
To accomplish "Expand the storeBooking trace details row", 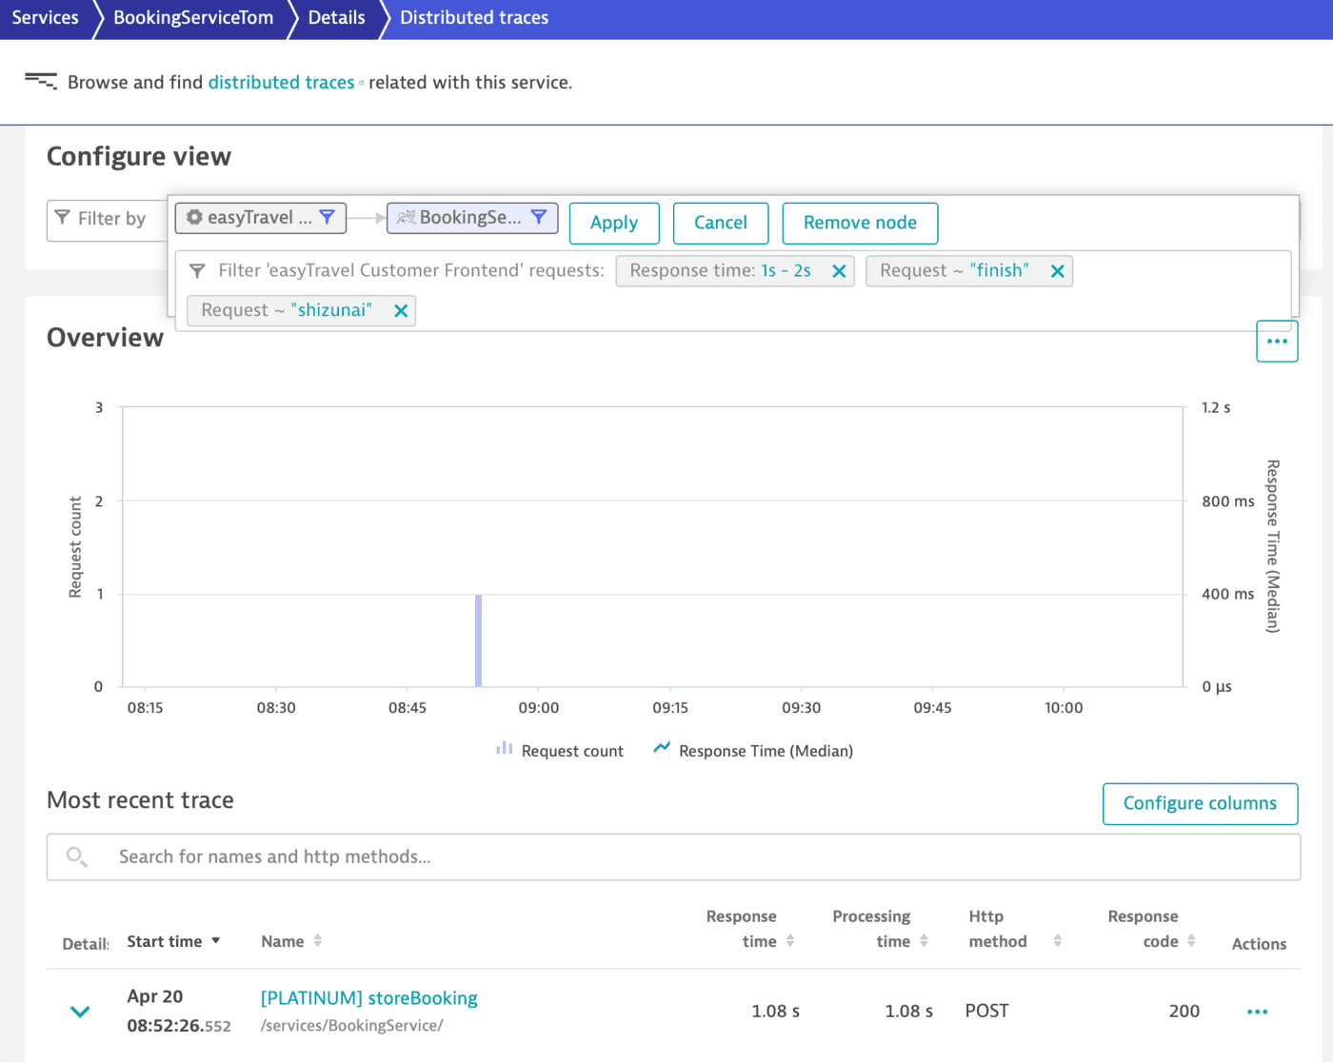I will point(80,1012).
